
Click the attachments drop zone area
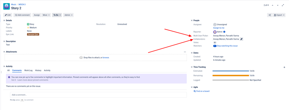[96, 57]
